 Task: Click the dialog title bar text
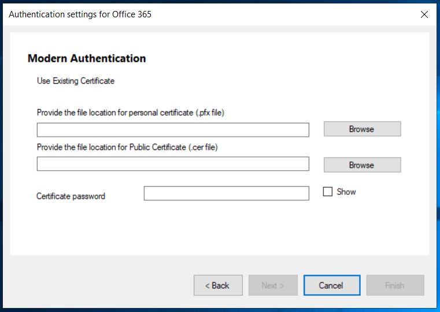tap(80, 14)
